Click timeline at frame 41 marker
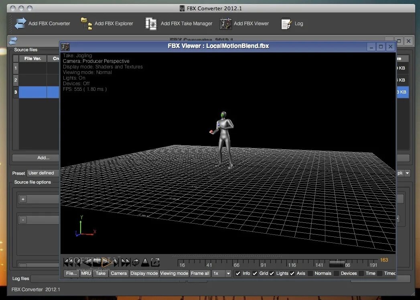Image resolution: width=420 pixels, height=300 pixels. pyautogui.click(x=209, y=265)
